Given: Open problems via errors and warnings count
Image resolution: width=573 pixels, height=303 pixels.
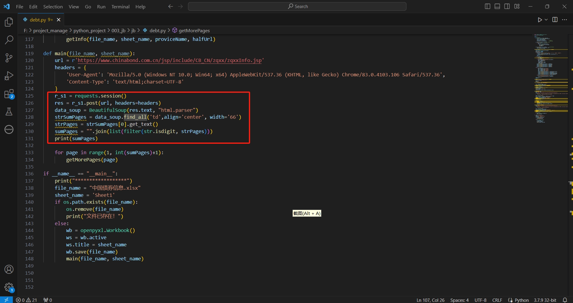Looking at the screenshot, I should pyautogui.click(x=26, y=300).
